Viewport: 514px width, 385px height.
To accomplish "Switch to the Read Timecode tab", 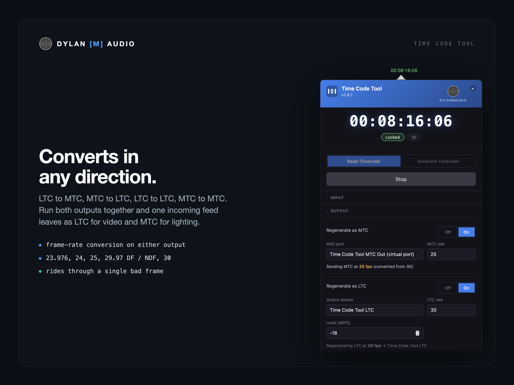I will (364, 161).
